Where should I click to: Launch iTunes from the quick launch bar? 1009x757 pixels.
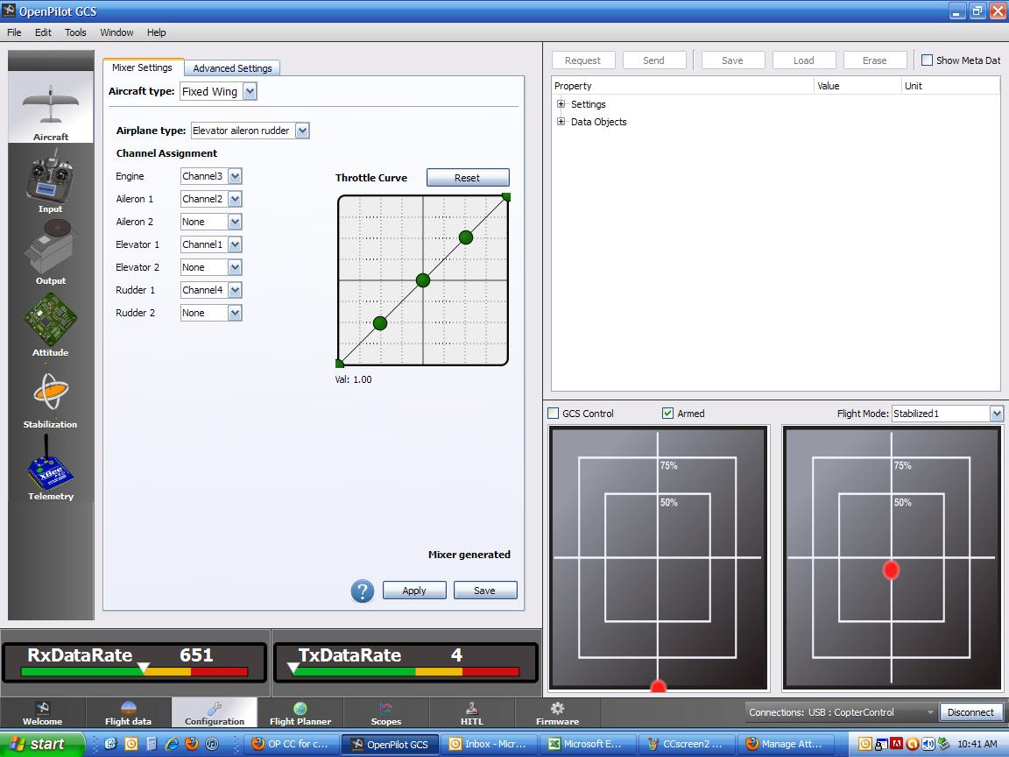212,744
